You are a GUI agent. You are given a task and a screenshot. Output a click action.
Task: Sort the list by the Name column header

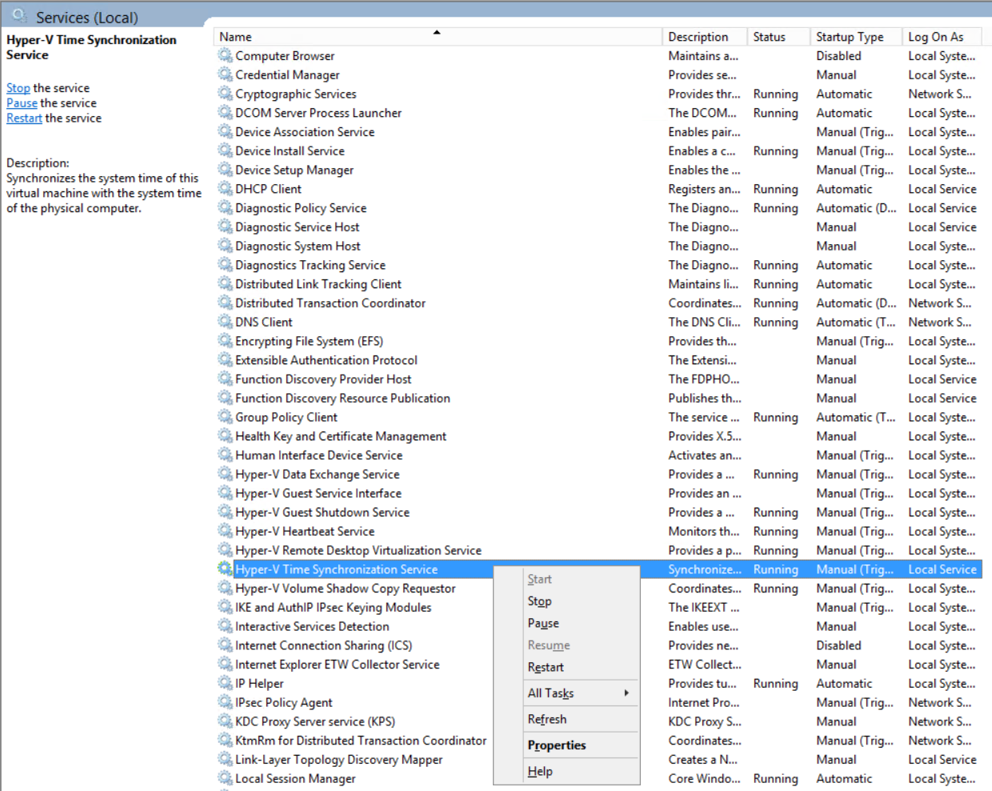(235, 37)
